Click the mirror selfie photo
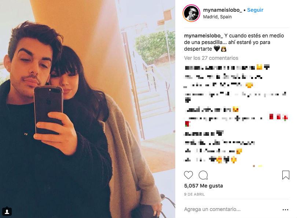The image size is (297, 218). [88, 109]
